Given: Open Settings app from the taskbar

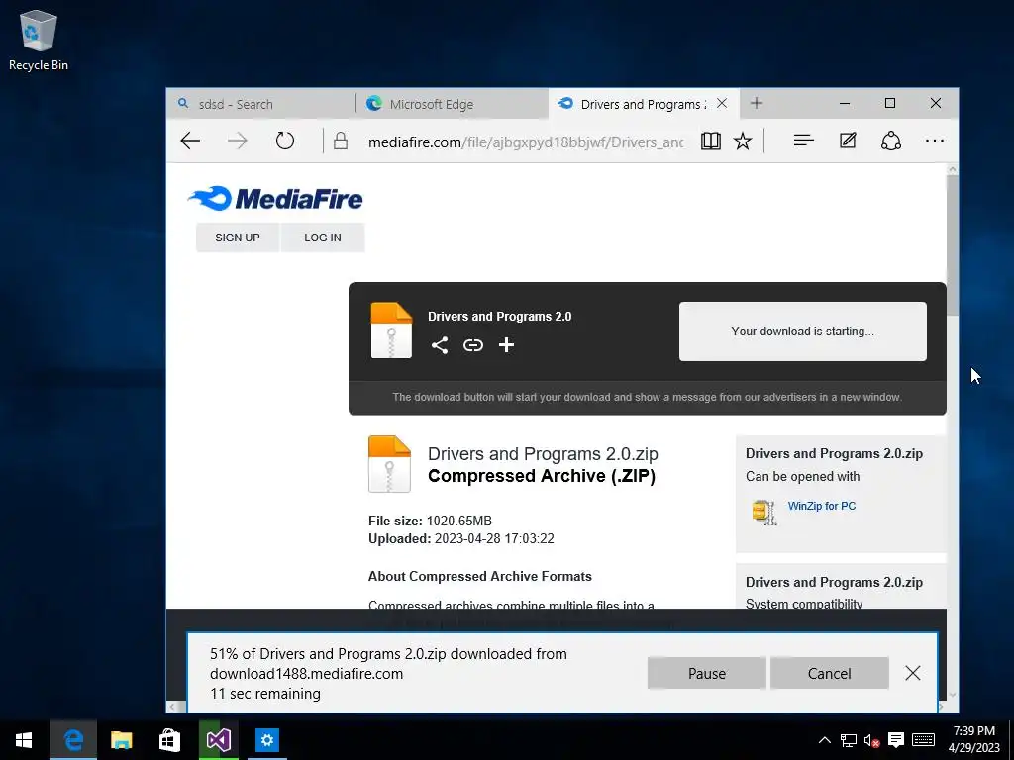Looking at the screenshot, I should click(266, 740).
